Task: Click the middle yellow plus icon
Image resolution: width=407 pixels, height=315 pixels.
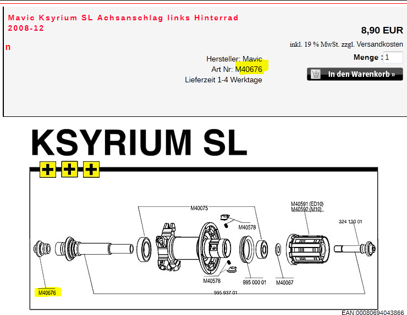Action: click(x=69, y=170)
